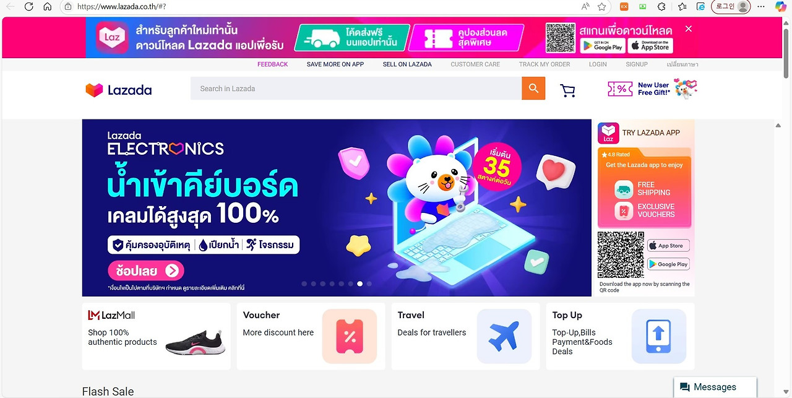Click the App Store badge beside QR code
The height and width of the screenshot is (398, 792).
point(668,246)
